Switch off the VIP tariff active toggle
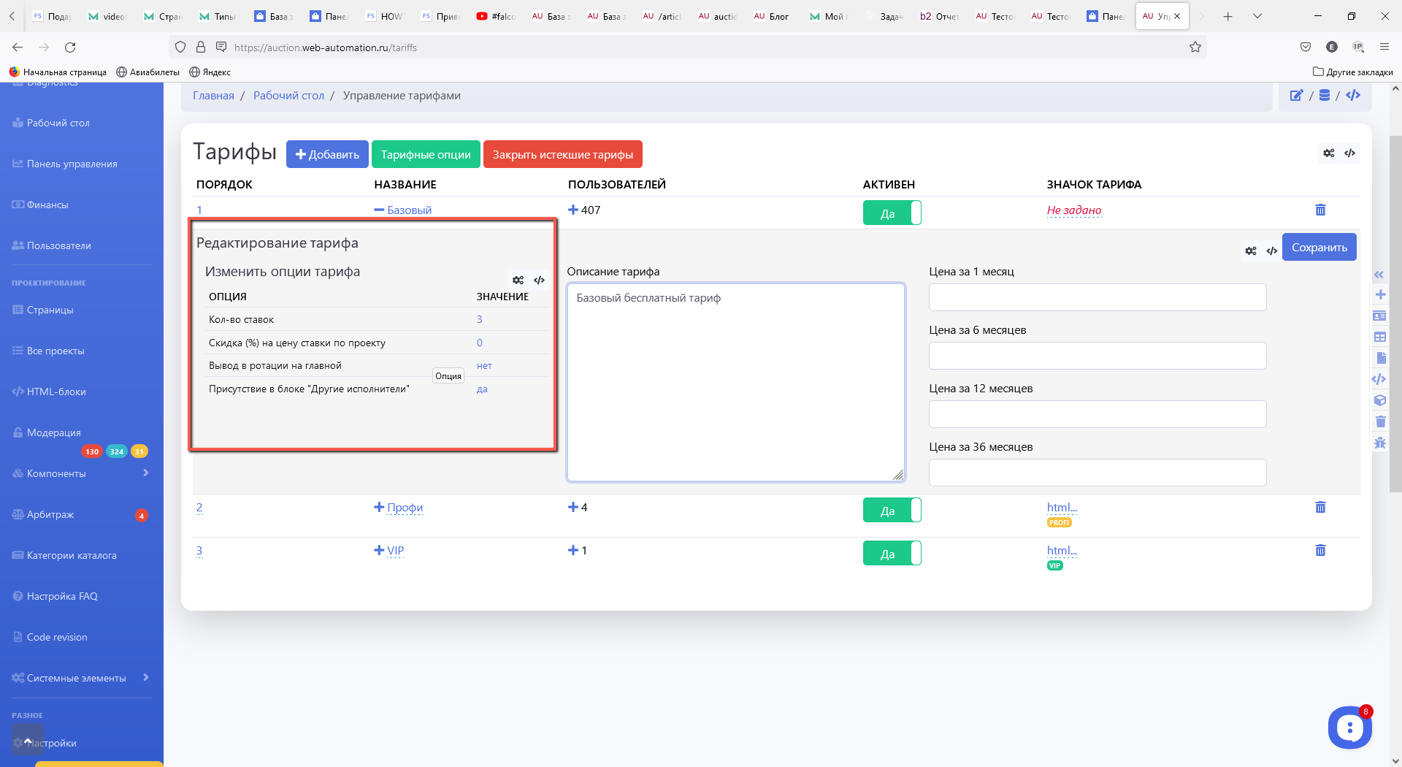 [892, 554]
